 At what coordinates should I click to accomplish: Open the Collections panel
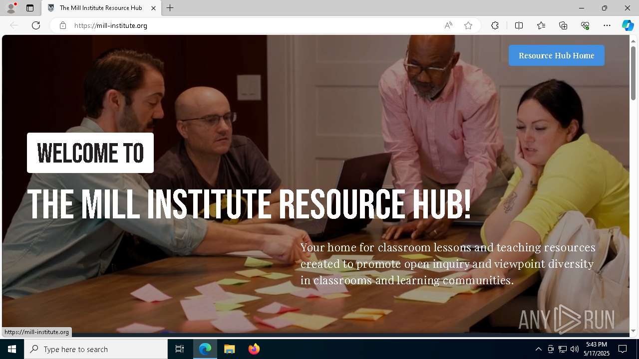point(563,25)
